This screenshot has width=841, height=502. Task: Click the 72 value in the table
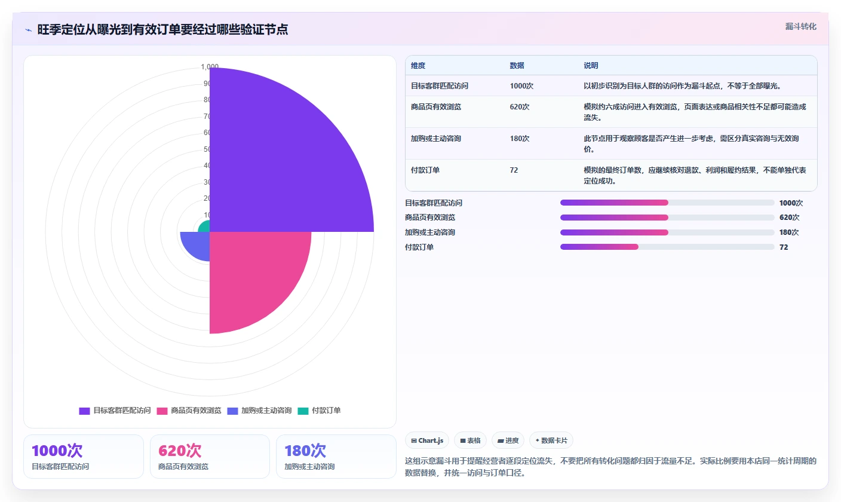(514, 170)
